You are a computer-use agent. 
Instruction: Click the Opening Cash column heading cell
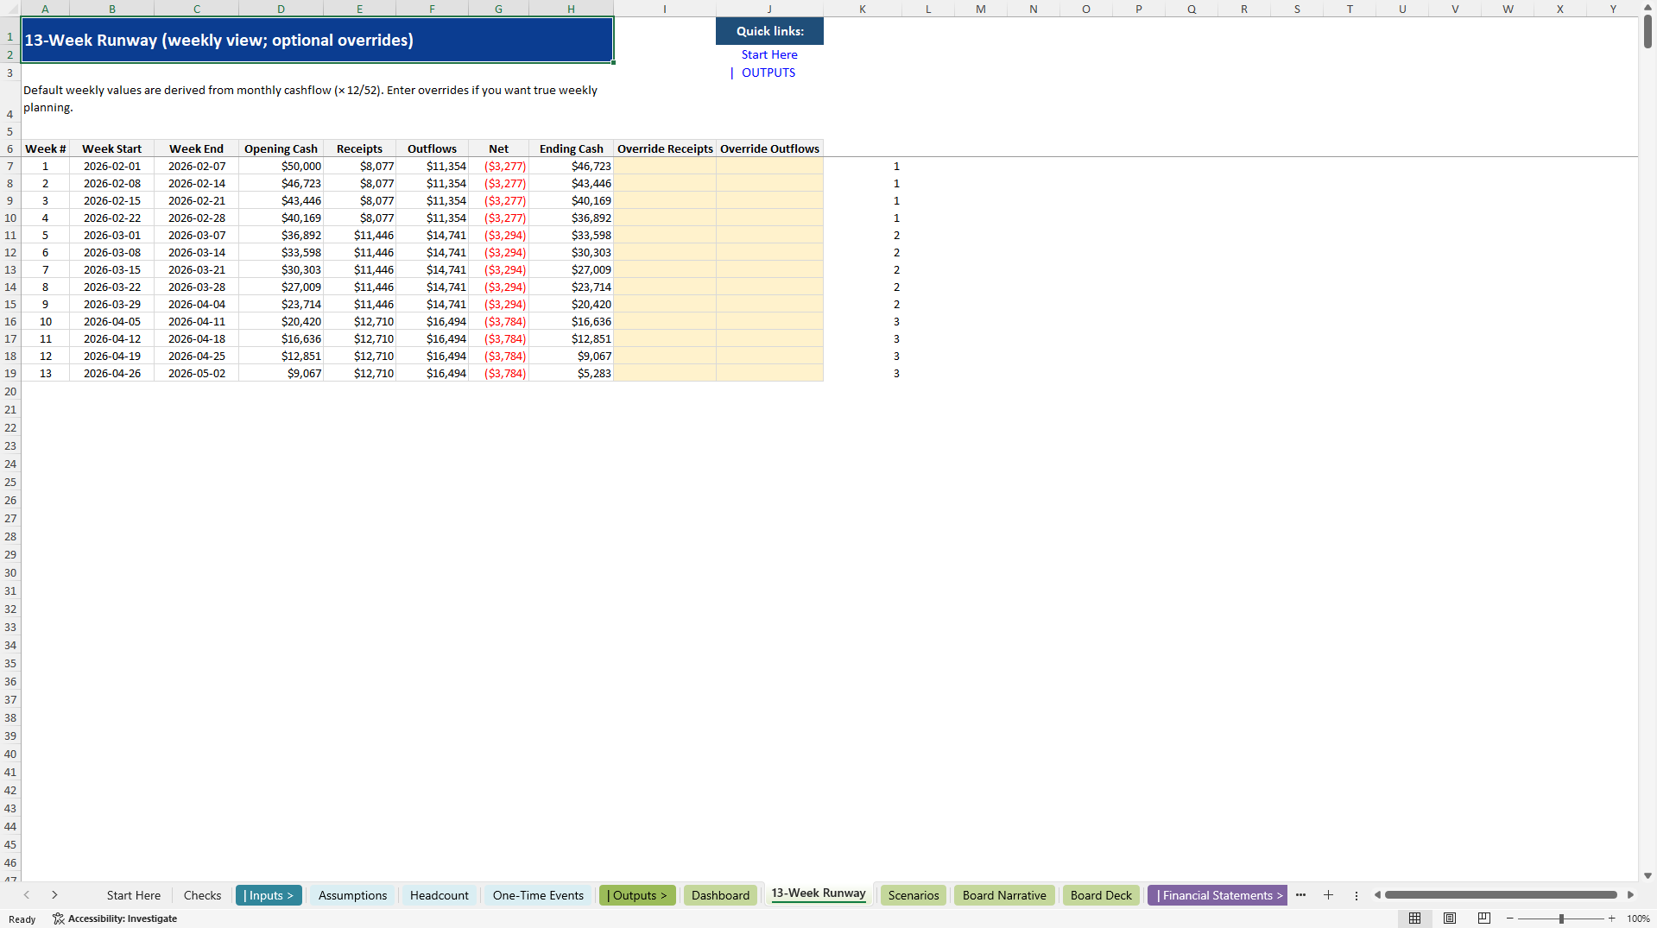(281, 148)
